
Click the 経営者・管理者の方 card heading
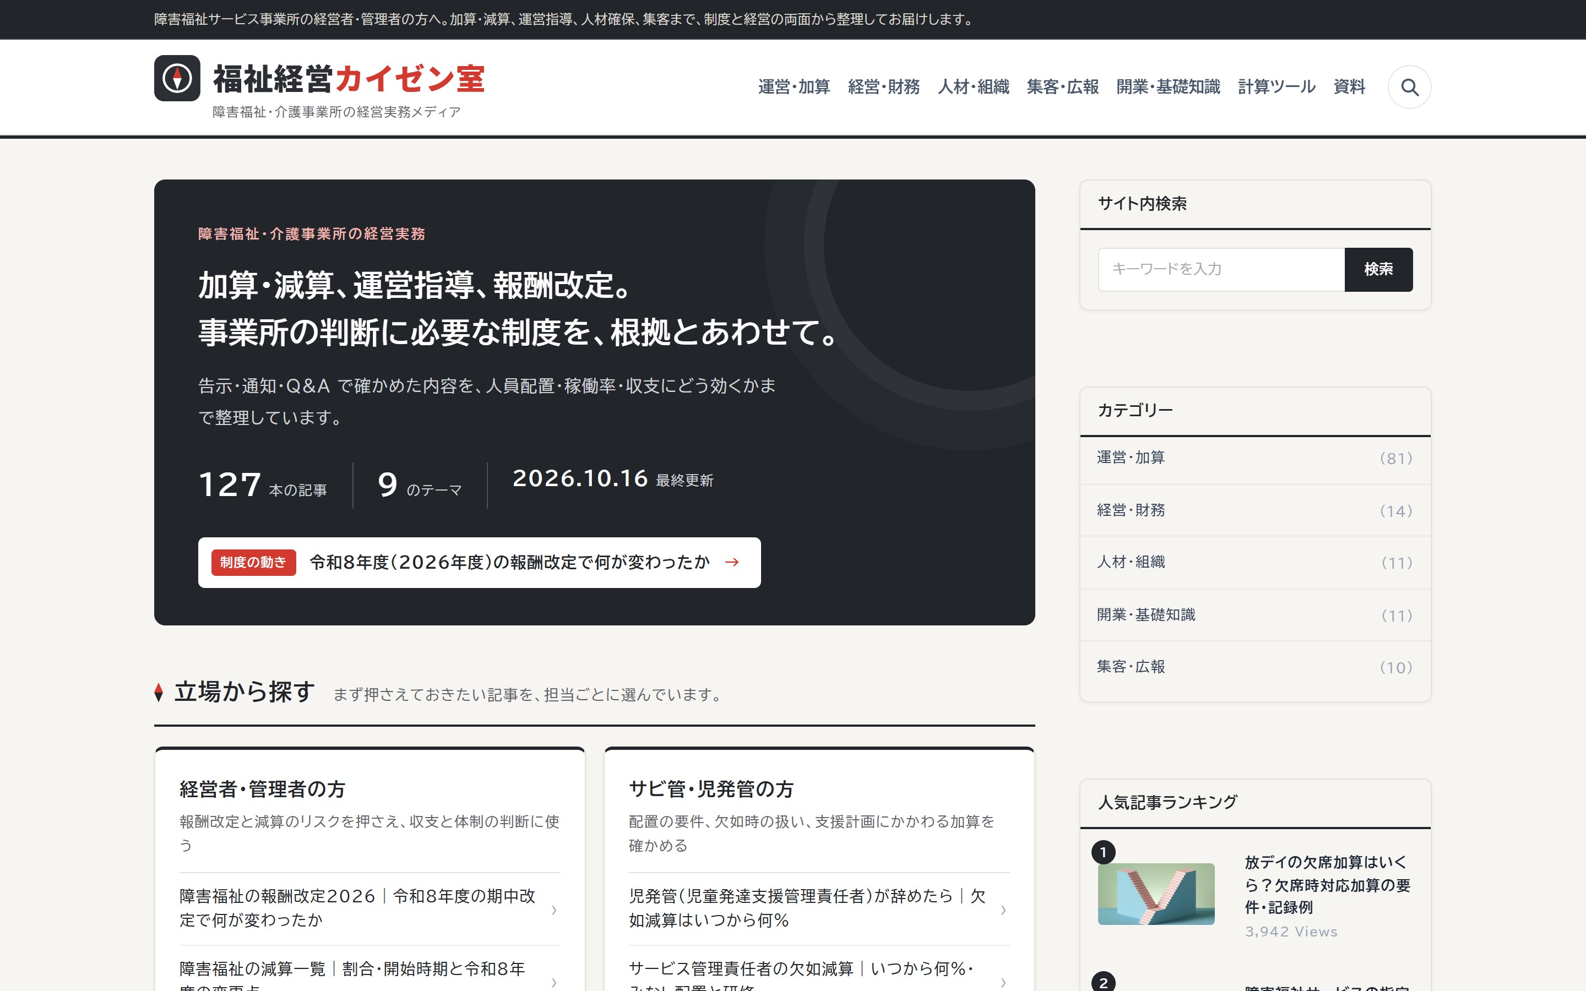[x=262, y=789]
